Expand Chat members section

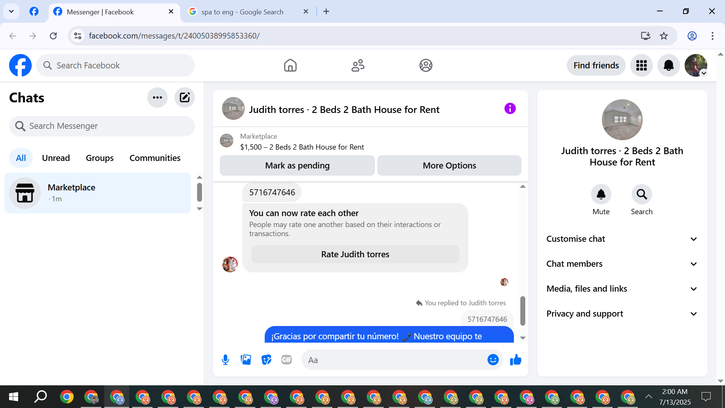tap(622, 264)
